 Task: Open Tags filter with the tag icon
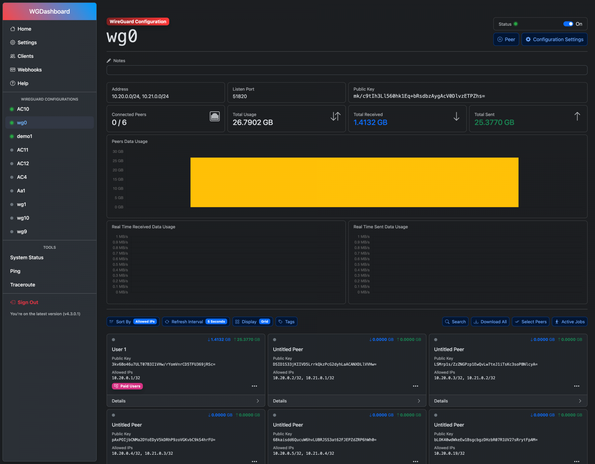pos(286,322)
